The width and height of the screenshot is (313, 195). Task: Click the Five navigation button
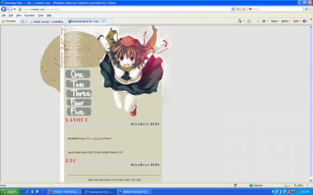(x=79, y=112)
